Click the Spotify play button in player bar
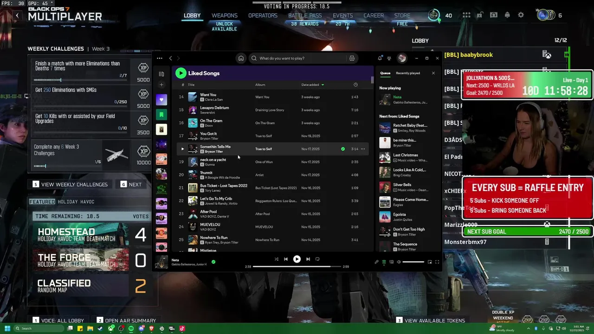 (x=297, y=259)
